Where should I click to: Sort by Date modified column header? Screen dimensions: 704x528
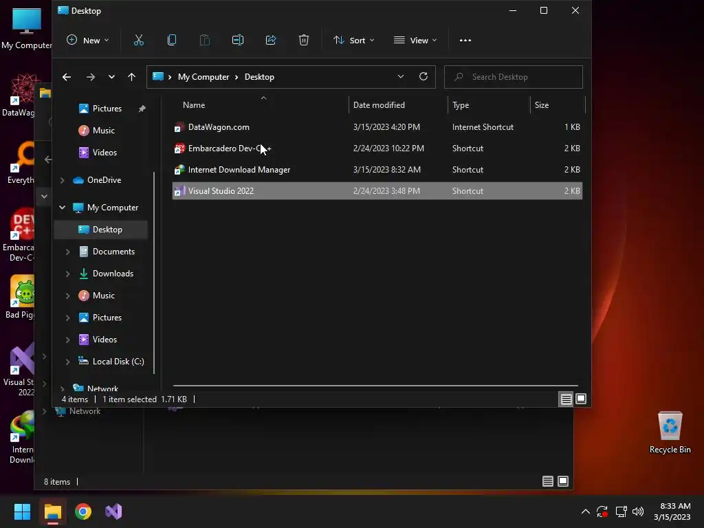(398, 105)
